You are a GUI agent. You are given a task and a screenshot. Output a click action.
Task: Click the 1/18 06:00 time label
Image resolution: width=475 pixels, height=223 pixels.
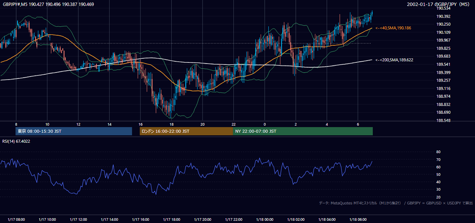pos(358,220)
